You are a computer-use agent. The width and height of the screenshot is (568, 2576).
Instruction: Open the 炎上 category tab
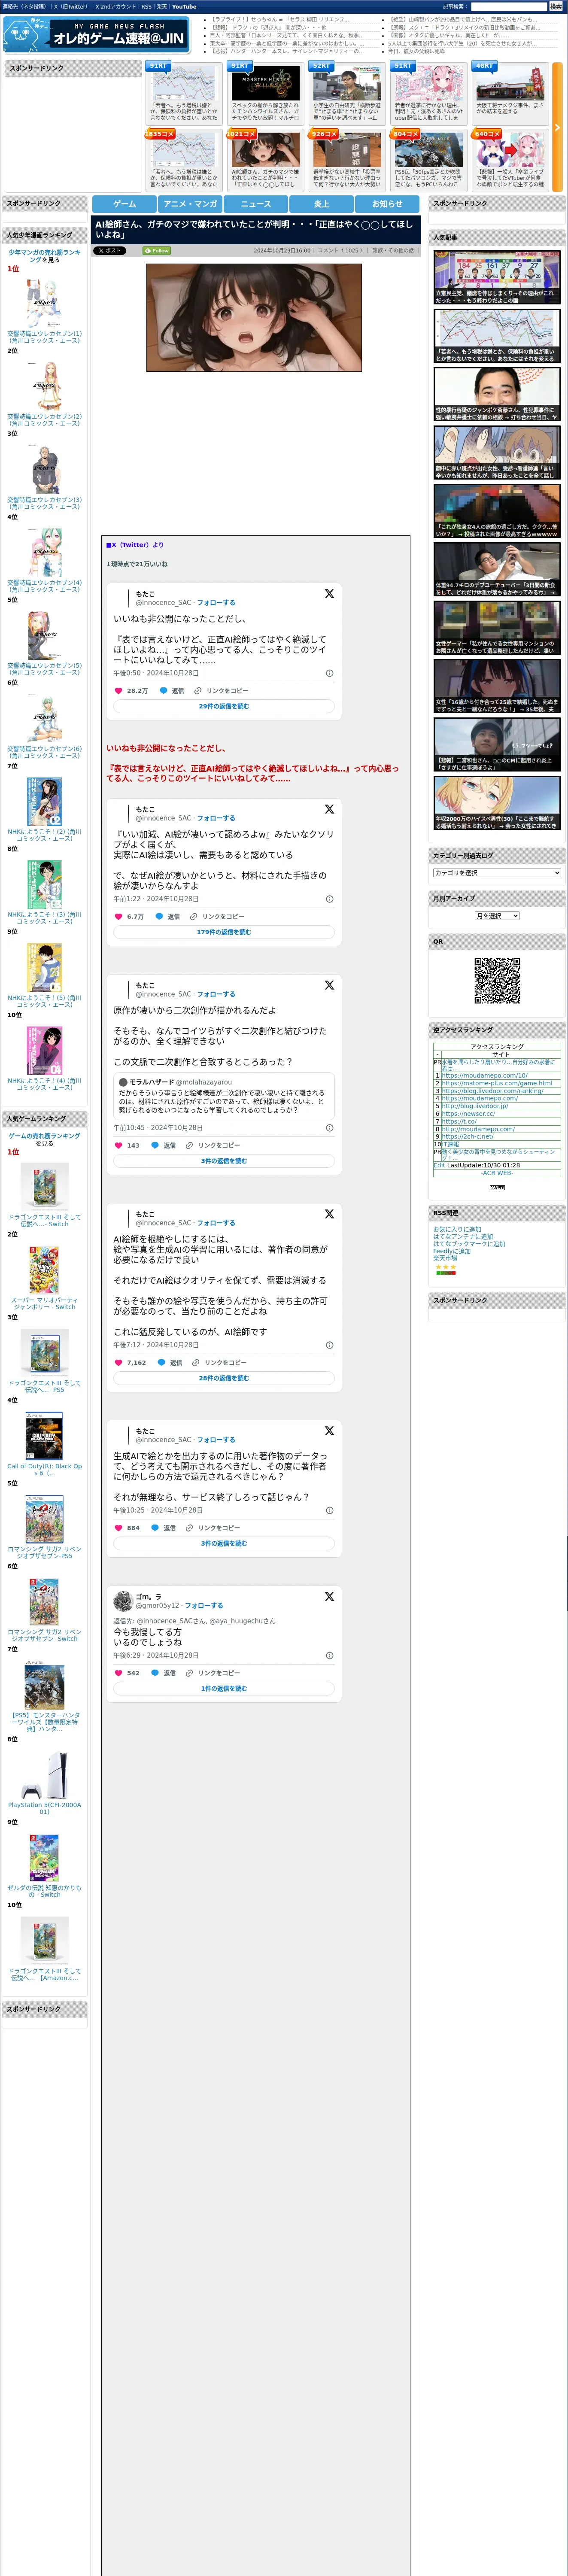322,203
